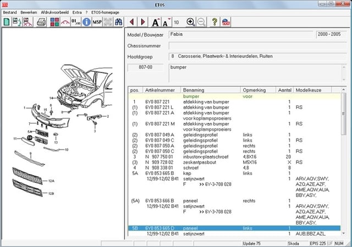Select paneel row 6Y0 853 666 B
The height and width of the screenshot is (247, 352).
[234, 200]
